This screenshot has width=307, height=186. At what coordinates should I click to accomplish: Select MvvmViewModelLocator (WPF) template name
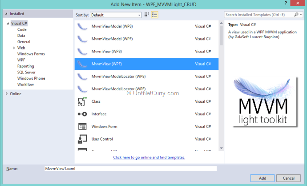coord(118,89)
